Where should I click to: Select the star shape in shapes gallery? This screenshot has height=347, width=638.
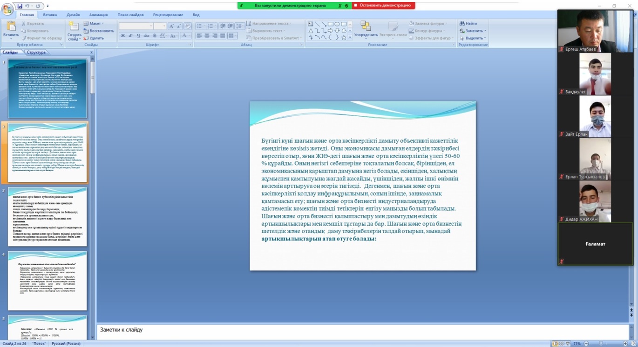pyautogui.click(x=344, y=38)
